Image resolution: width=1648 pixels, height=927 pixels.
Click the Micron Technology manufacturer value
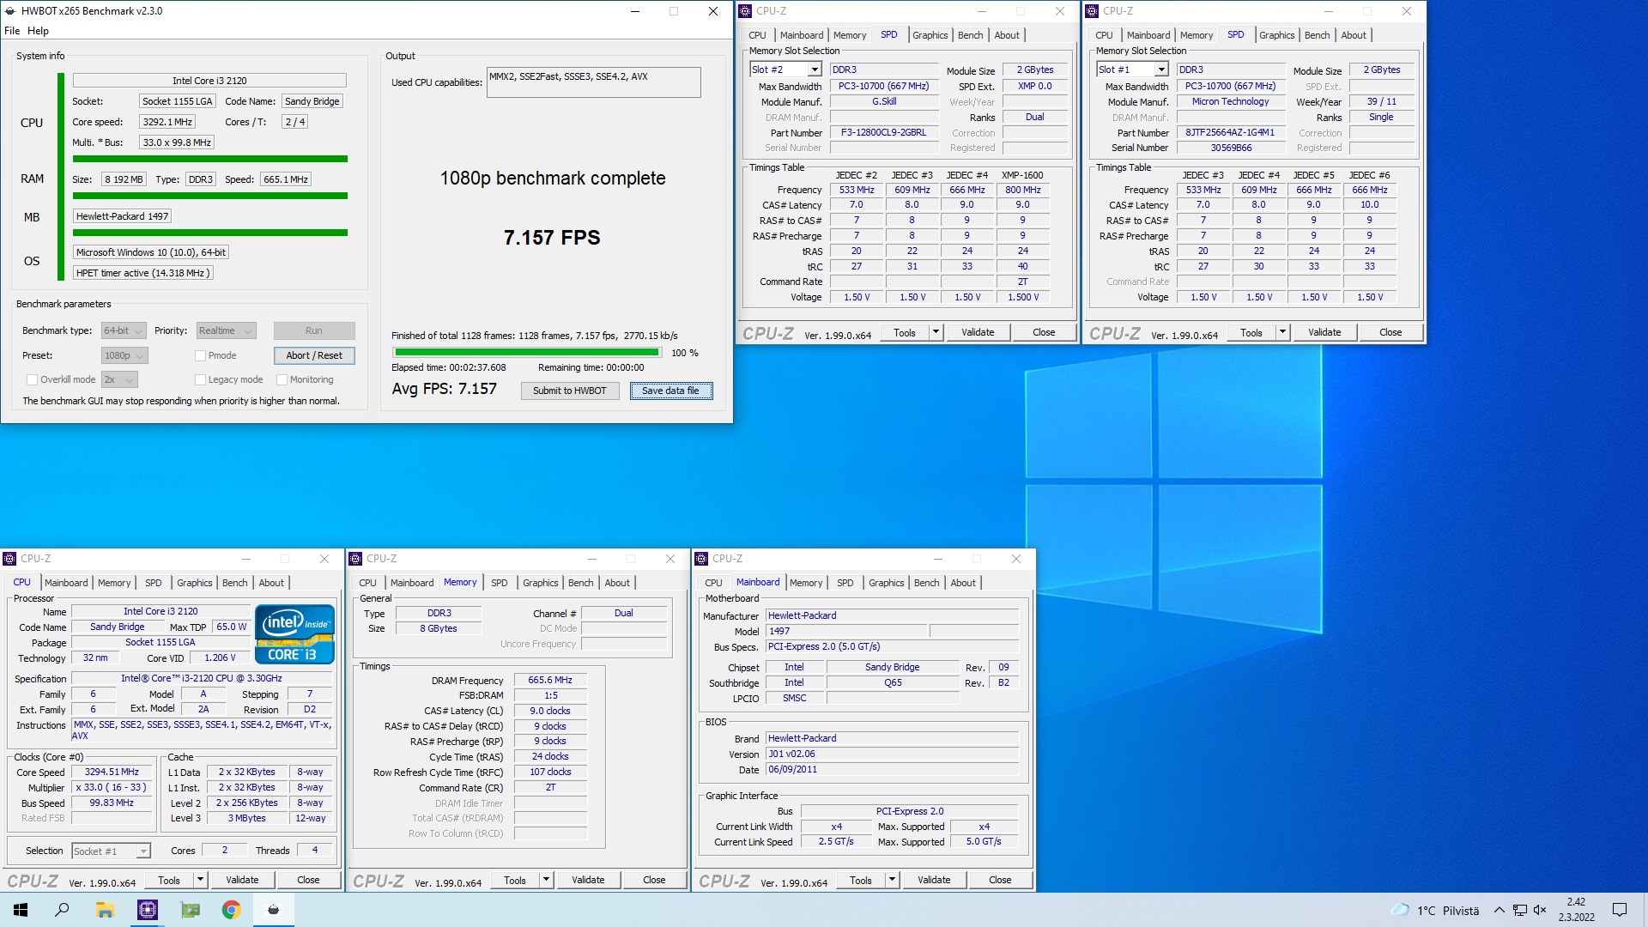coord(1230,101)
